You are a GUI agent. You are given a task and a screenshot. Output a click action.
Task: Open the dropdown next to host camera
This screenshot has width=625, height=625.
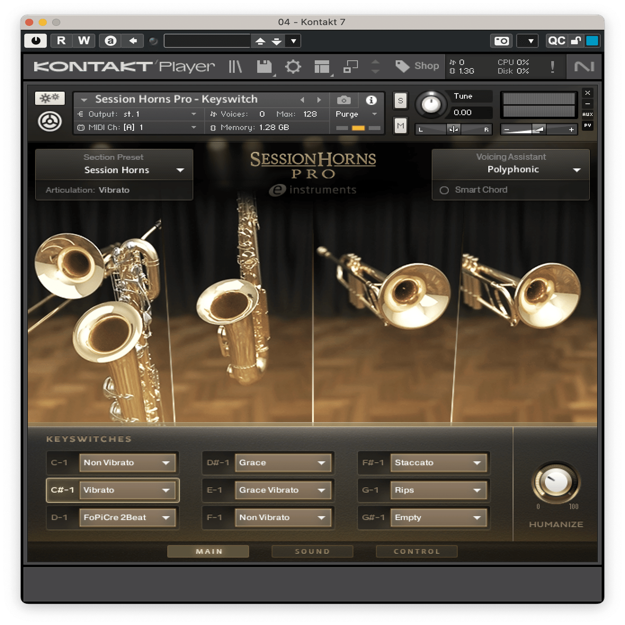click(528, 41)
